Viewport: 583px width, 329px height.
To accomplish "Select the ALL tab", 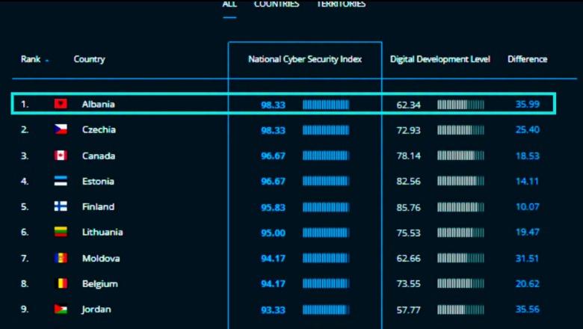I will tap(229, 4).
